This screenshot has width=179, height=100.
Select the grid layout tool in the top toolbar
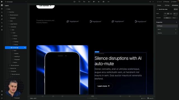coord(104,2)
